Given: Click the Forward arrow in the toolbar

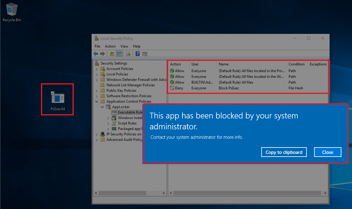Looking at the screenshot, I should click(x=103, y=54).
